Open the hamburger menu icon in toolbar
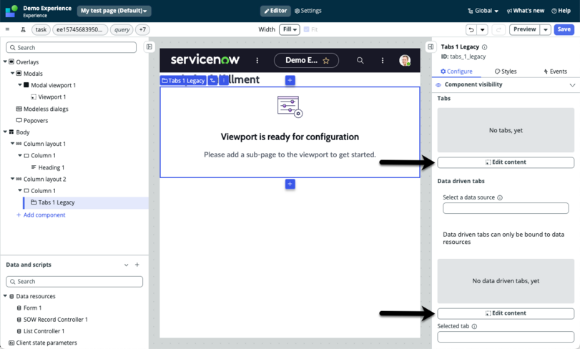The width and height of the screenshot is (580, 349). tap(7, 29)
